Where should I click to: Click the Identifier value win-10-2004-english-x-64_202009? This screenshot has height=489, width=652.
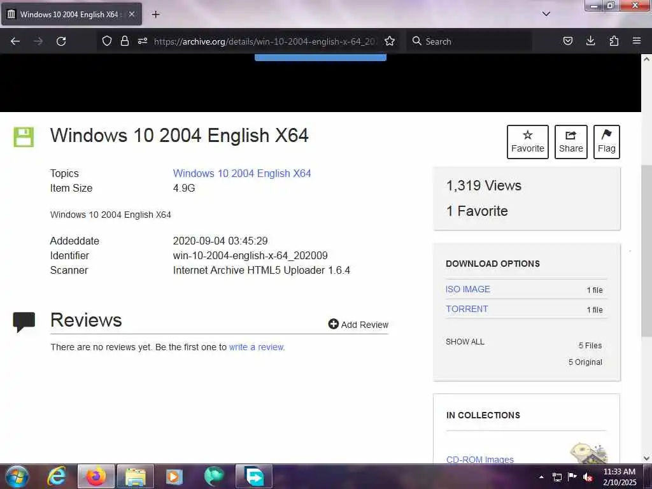click(x=250, y=255)
